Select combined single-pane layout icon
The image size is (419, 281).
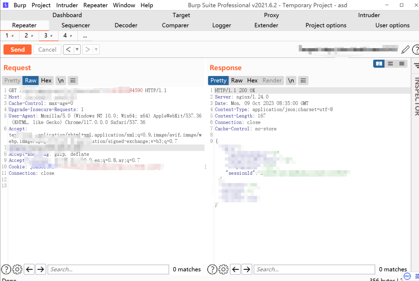pos(402,64)
